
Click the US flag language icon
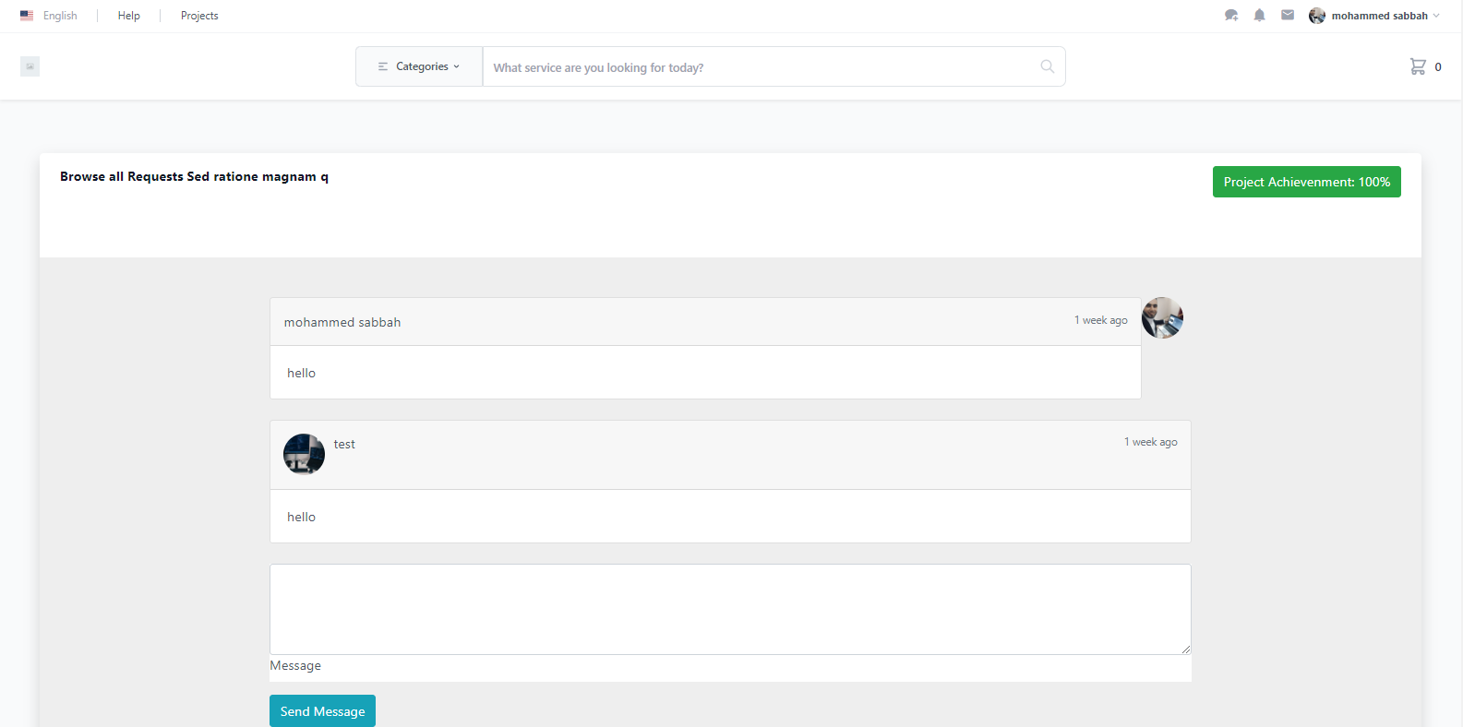pyautogui.click(x=27, y=16)
